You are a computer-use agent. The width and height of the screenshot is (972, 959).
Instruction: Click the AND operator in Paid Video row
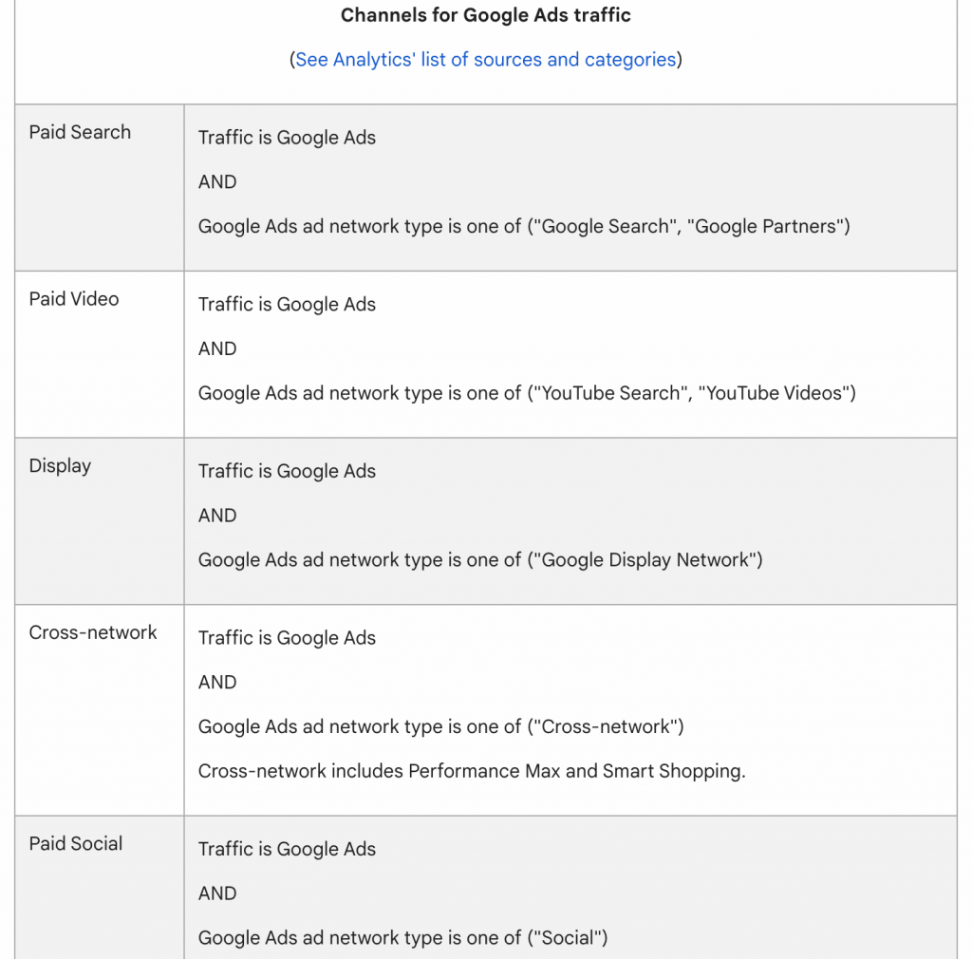(217, 349)
